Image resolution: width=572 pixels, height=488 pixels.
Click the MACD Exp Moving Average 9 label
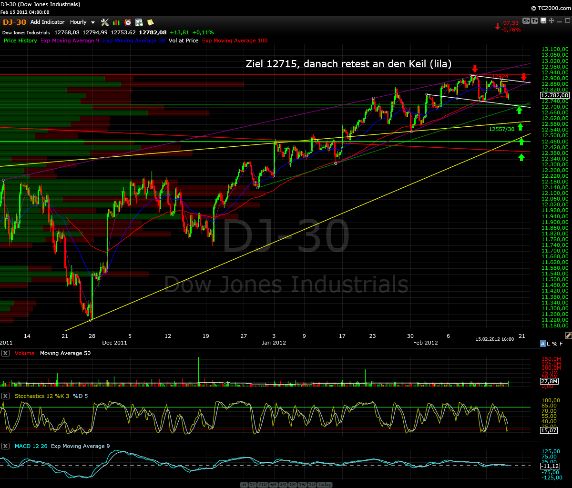[81, 446]
